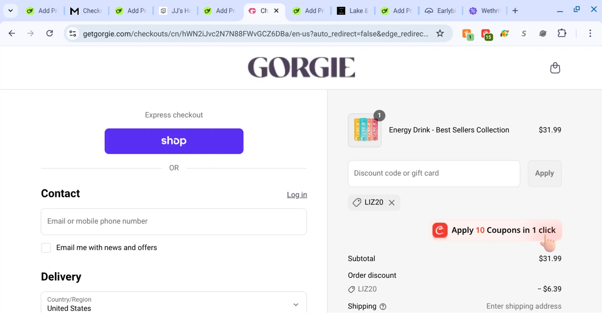This screenshot has width=602, height=313.
Task: Switch to the Wethrif tab
Action: pyautogui.click(x=484, y=11)
